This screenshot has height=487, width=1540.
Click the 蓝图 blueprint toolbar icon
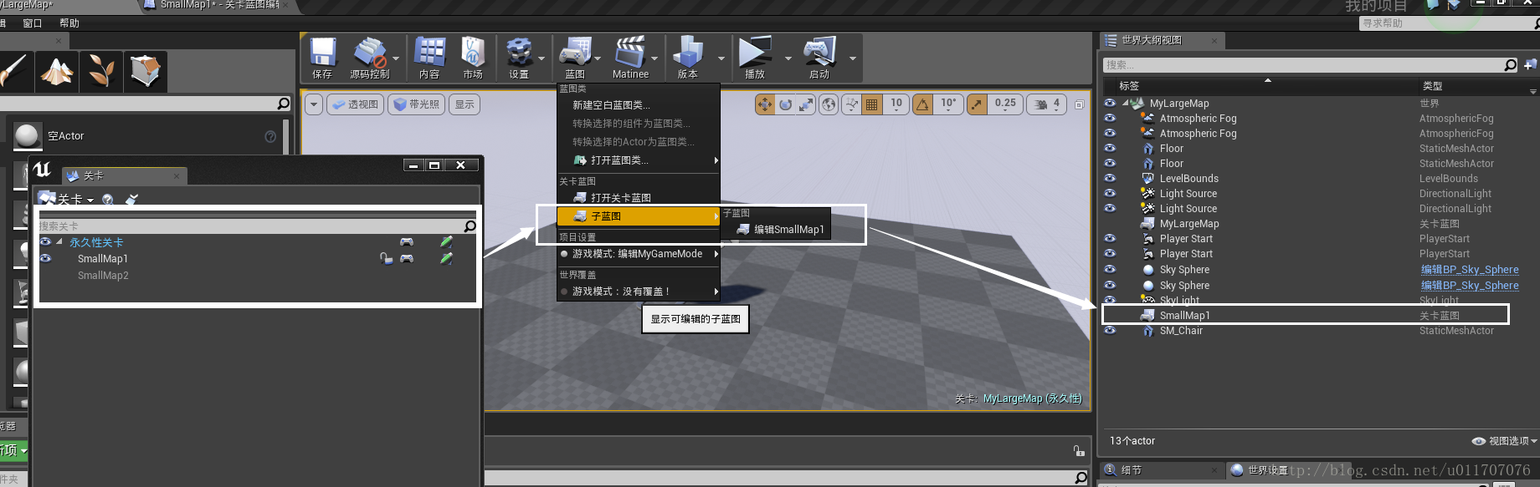(x=575, y=53)
